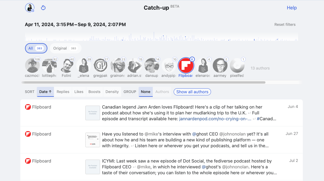Set grouping to None

click(x=145, y=92)
